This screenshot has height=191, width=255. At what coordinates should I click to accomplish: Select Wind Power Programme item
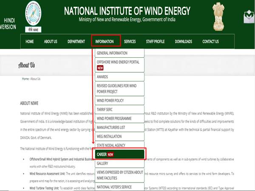click(x=119, y=118)
